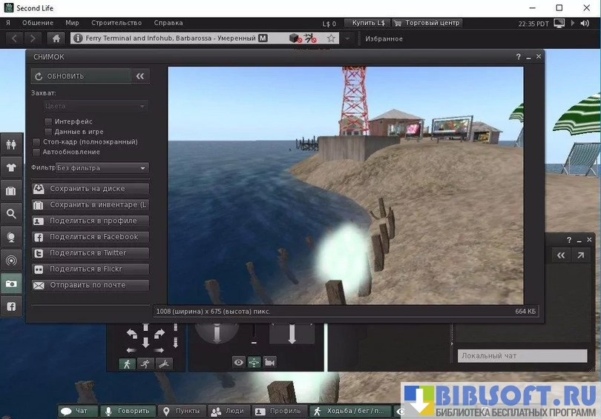Collapse the snapshot panel with double-chevron button
Viewport: 601px width, 419px height.
(x=139, y=76)
